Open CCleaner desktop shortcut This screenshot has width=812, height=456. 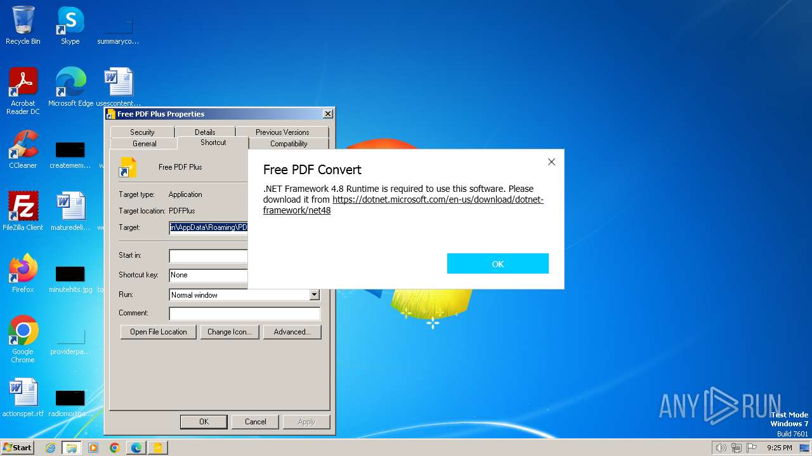[x=23, y=149]
